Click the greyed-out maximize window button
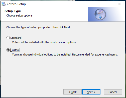The image size is (126, 98). click(108, 4)
